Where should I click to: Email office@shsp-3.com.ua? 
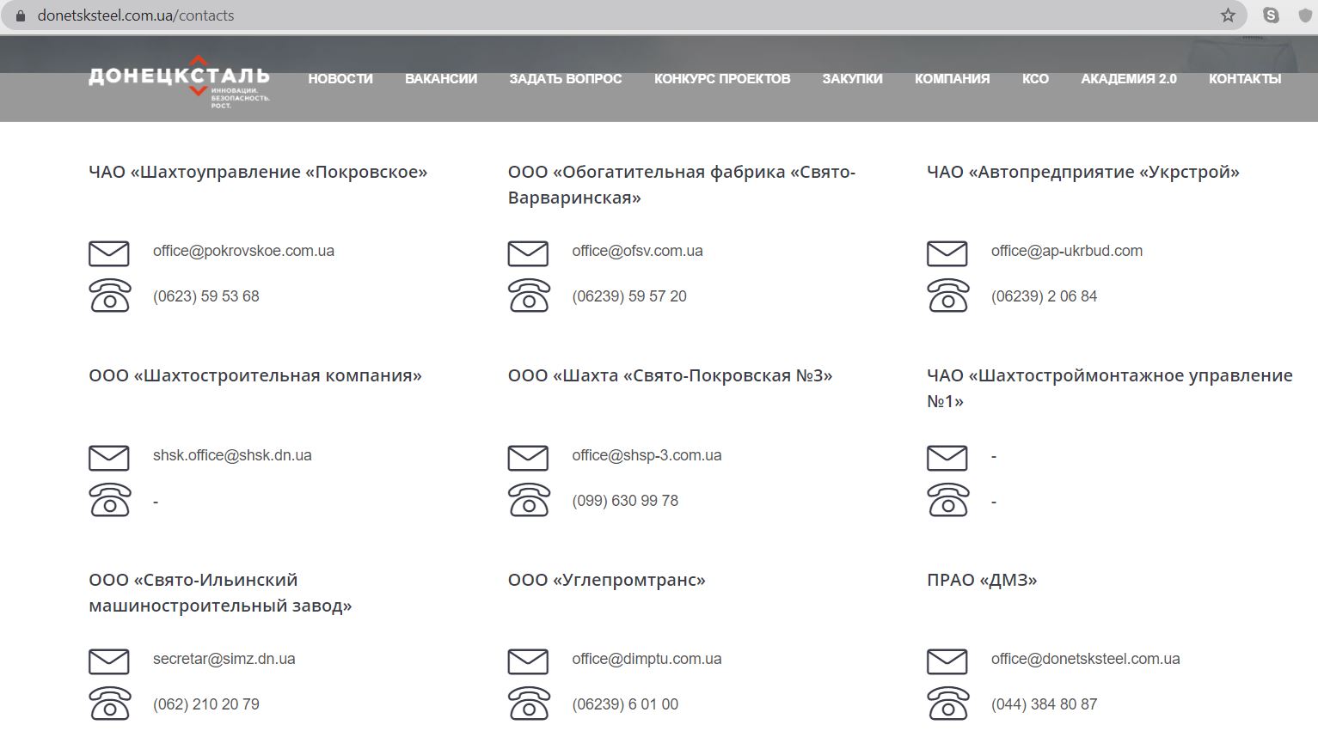coord(647,455)
